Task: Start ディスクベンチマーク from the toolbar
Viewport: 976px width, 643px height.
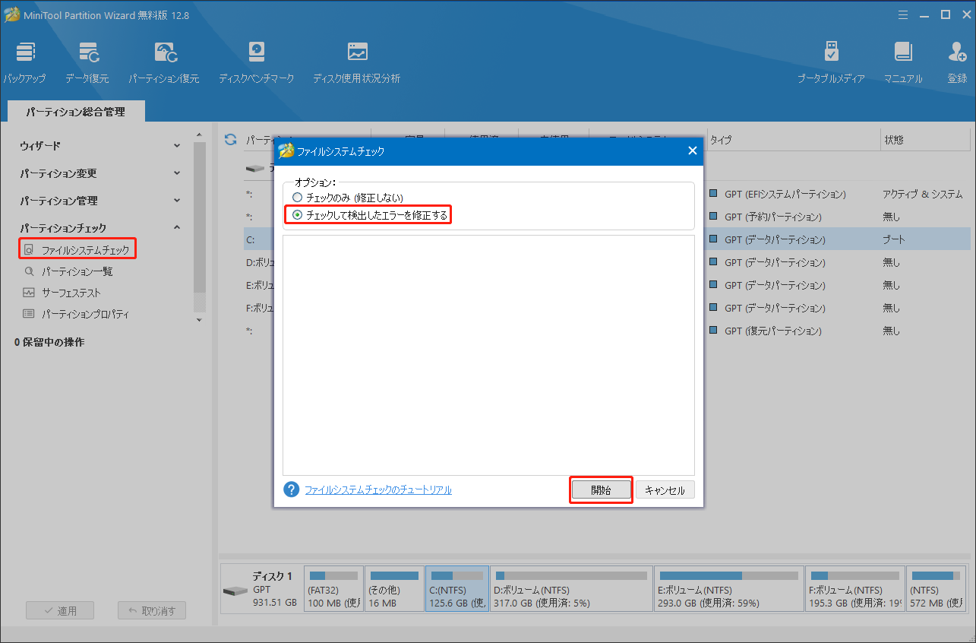Action: coord(256,62)
